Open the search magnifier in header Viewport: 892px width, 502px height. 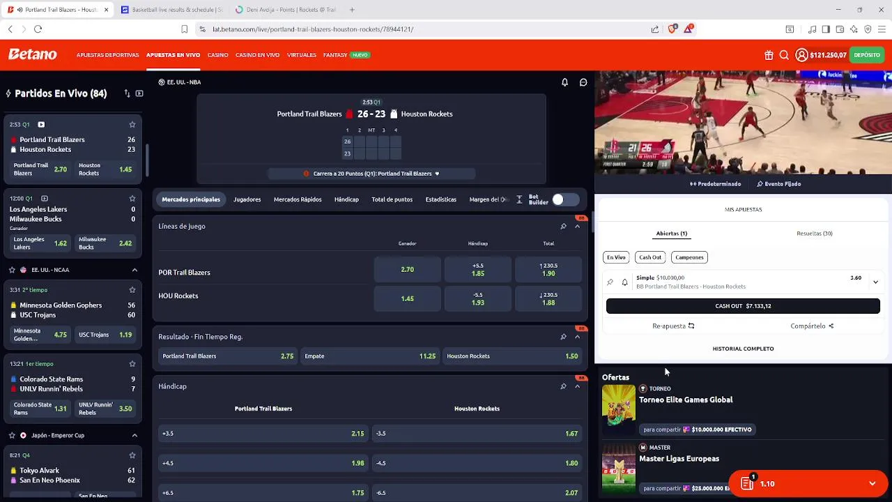(784, 55)
